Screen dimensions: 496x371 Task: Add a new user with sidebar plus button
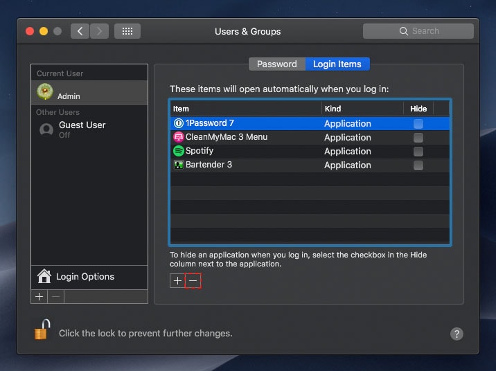click(39, 296)
